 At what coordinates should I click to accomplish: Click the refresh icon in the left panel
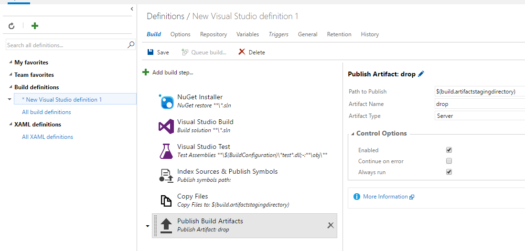pyautogui.click(x=11, y=26)
